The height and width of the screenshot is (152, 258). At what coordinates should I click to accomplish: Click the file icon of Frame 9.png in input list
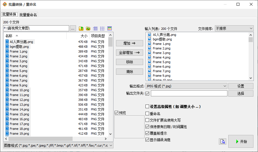[149, 76]
